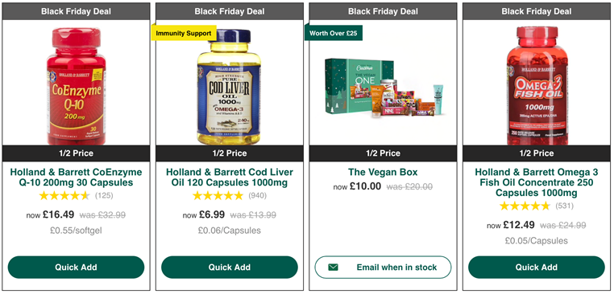Screen dimensions: 614x294
Task: Click the envelope icon in Email when in stock
Action: click(x=334, y=267)
